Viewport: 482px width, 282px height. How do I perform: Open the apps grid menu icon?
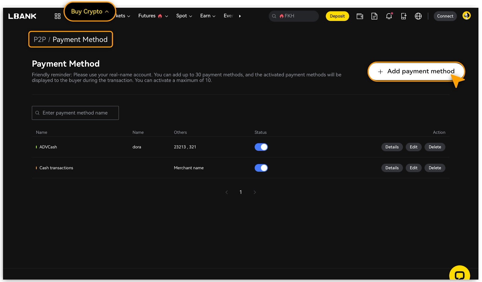[x=58, y=16]
